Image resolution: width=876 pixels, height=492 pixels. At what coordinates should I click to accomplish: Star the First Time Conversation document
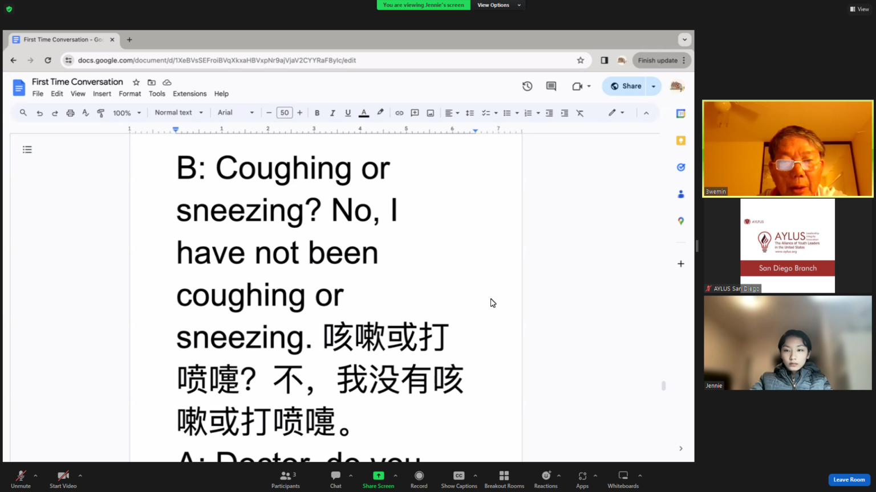click(136, 82)
